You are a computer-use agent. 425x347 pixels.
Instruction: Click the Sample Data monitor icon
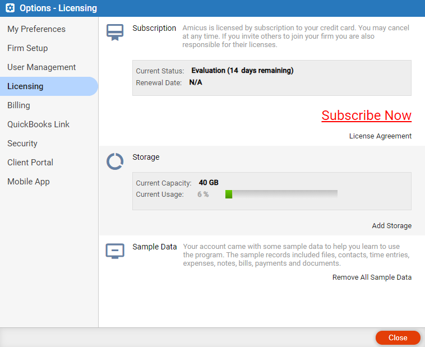pyautogui.click(x=115, y=251)
